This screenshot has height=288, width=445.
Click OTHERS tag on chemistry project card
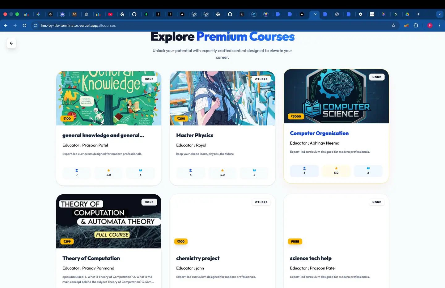click(261, 202)
